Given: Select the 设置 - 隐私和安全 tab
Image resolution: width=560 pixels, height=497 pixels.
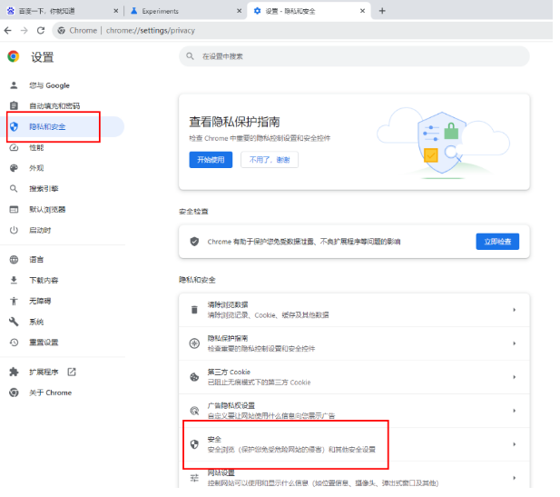Looking at the screenshot, I should (309, 11).
